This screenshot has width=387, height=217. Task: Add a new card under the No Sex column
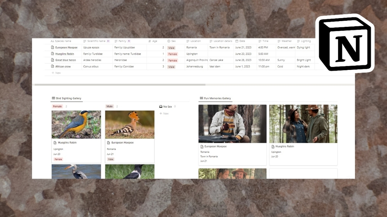pyautogui.click(x=164, y=113)
